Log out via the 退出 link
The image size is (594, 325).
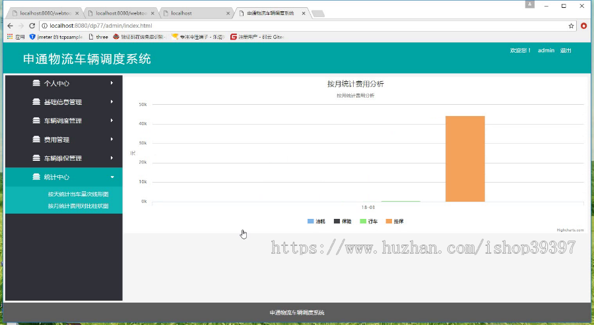tap(566, 50)
